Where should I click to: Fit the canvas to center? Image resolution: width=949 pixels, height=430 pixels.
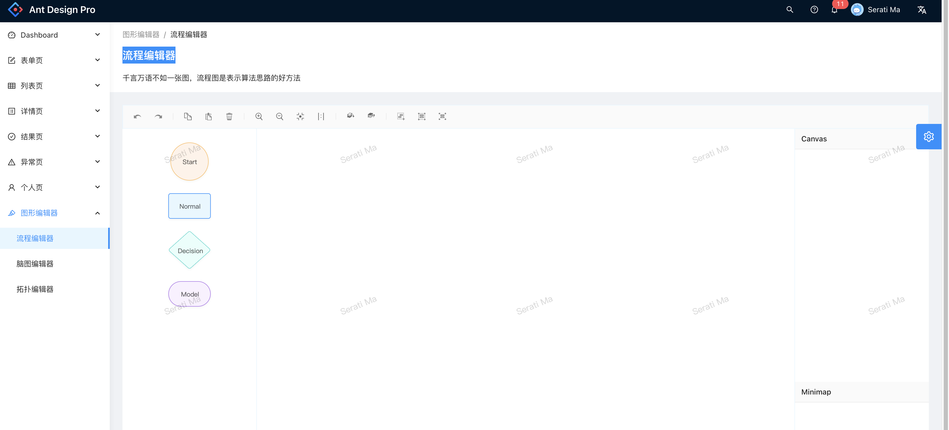coord(300,116)
